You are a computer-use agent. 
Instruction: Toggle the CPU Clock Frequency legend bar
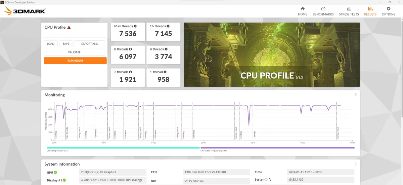277,148
